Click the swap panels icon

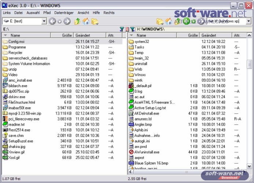pos(127,29)
